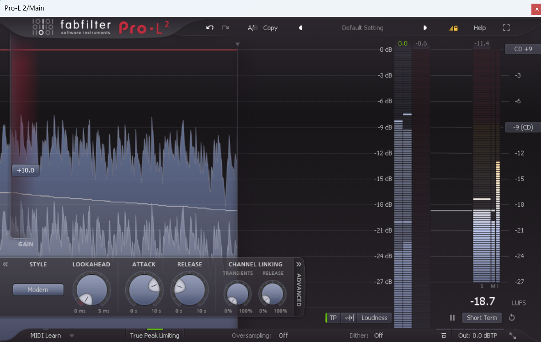Image resolution: width=541 pixels, height=342 pixels.
Task: Enable MIDI Learn
Action: point(46,336)
